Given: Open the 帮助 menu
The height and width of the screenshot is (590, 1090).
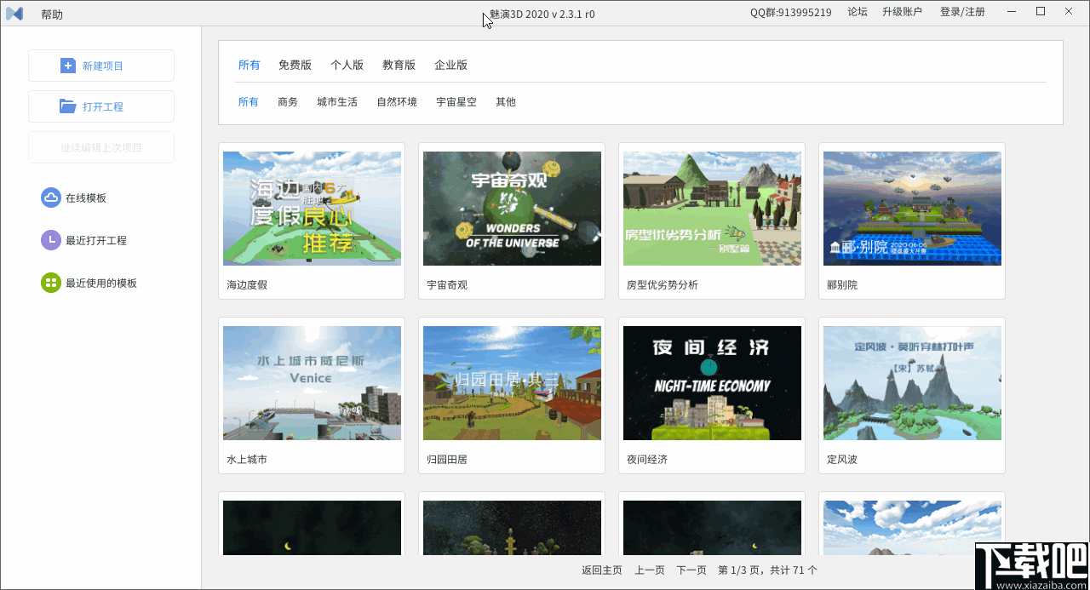Looking at the screenshot, I should (52, 14).
